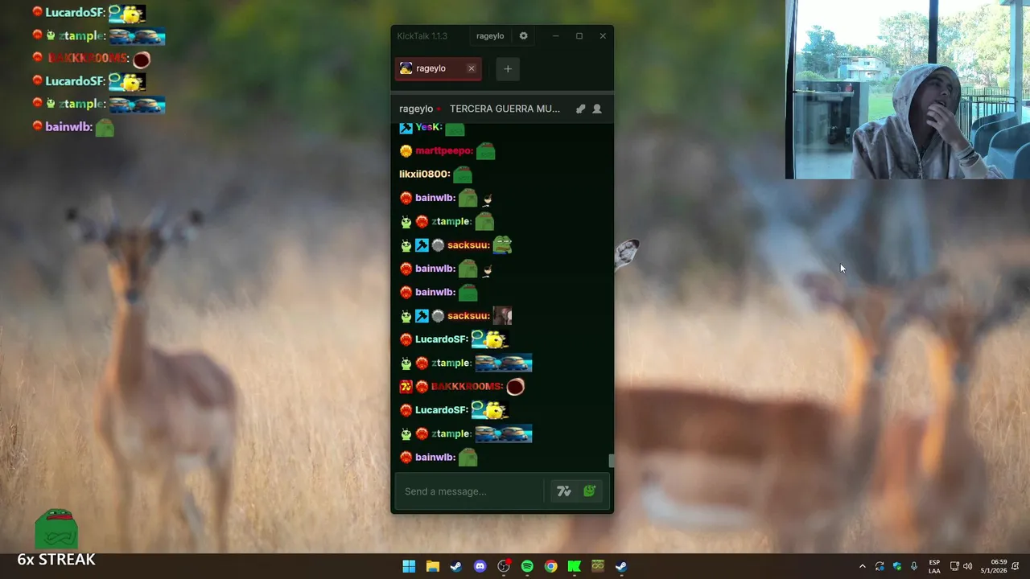
Task: Open Spotify from taskbar
Action: click(x=527, y=566)
